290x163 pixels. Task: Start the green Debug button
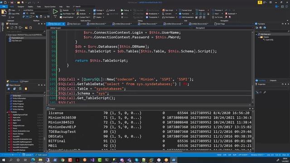pyautogui.click(x=125, y=10)
